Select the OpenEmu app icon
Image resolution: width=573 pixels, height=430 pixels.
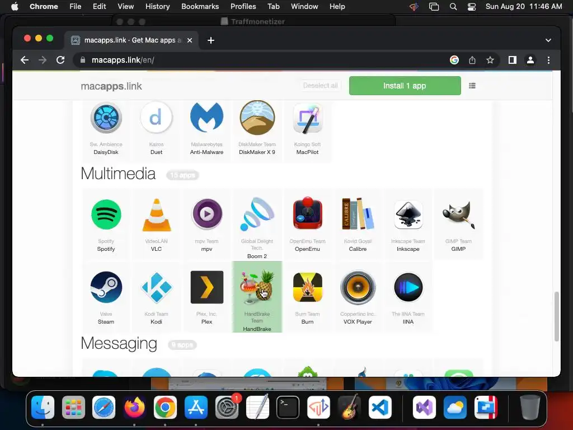pos(308,214)
